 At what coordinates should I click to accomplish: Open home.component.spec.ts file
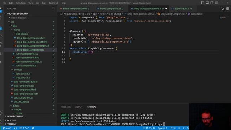point(29,62)
